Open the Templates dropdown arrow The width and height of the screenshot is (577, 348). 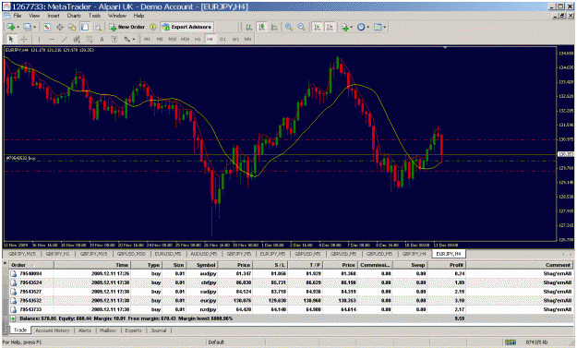point(384,27)
